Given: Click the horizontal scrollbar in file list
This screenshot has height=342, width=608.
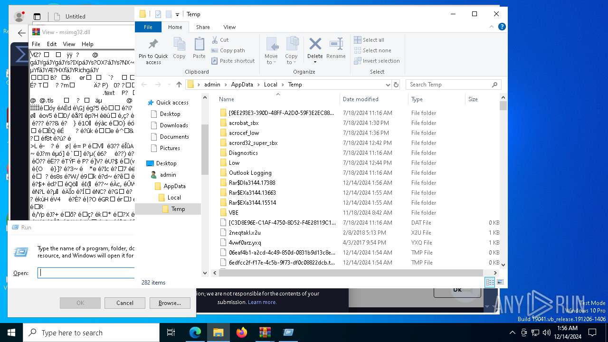Looking at the screenshot, I should click(351, 273).
